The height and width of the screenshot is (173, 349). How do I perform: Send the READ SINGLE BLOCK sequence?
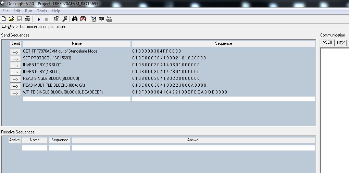[x=15, y=79]
